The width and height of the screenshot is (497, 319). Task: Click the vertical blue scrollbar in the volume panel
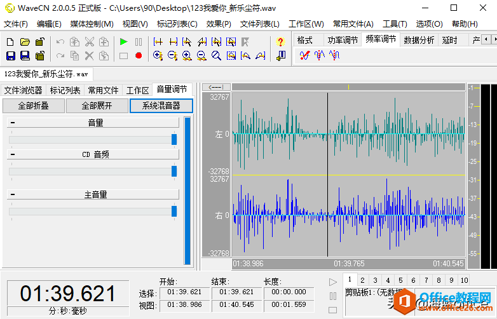click(x=187, y=191)
